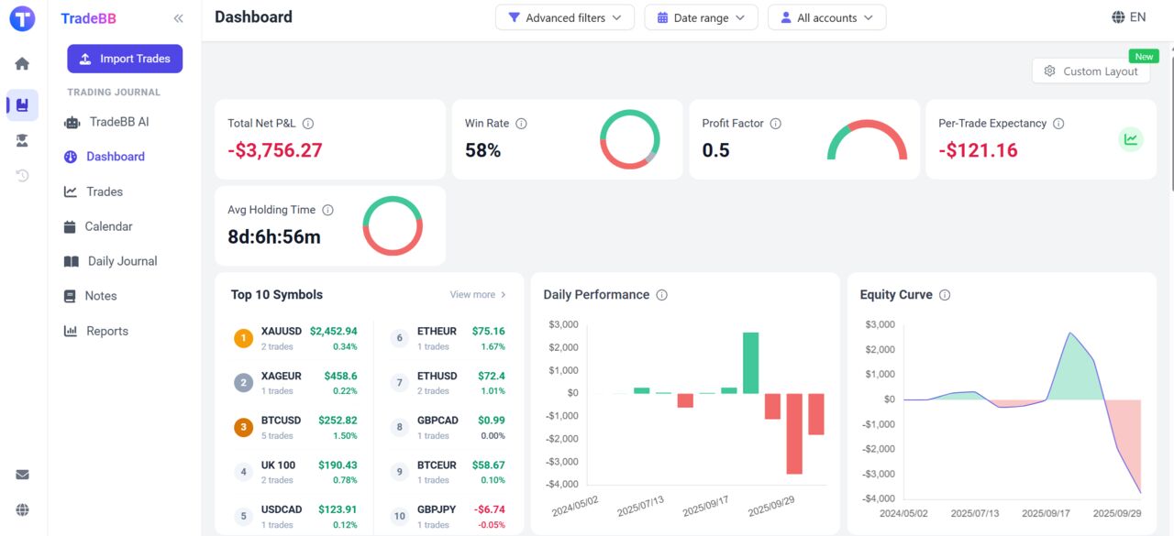Go to the home icon in left rail
Viewport: 1174px width, 536px height.
[x=22, y=63]
